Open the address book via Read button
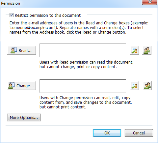This screenshot has height=143, width=158. [22, 50]
